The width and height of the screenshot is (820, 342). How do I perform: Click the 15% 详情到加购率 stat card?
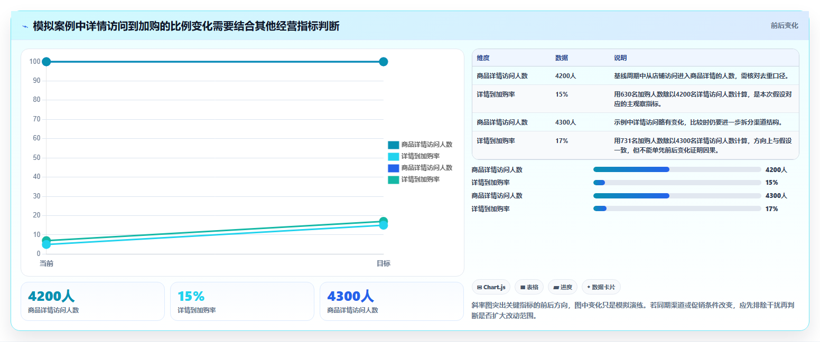pos(242,301)
